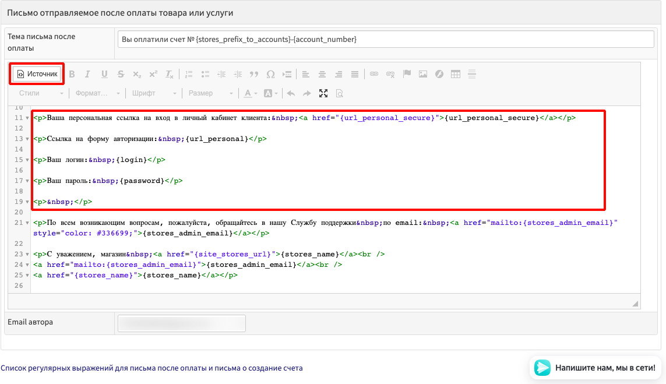This screenshot has width=666, height=384.
Task: Click the anchor flag icon
Action: coord(407,74)
